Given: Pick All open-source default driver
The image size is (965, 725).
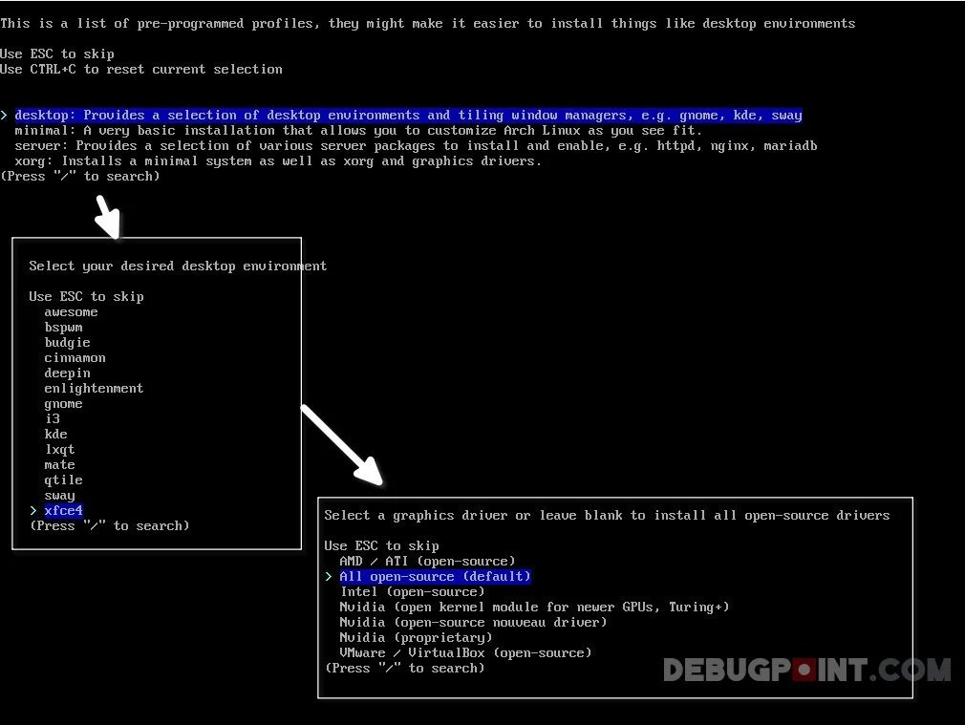Looking at the screenshot, I should [x=435, y=576].
